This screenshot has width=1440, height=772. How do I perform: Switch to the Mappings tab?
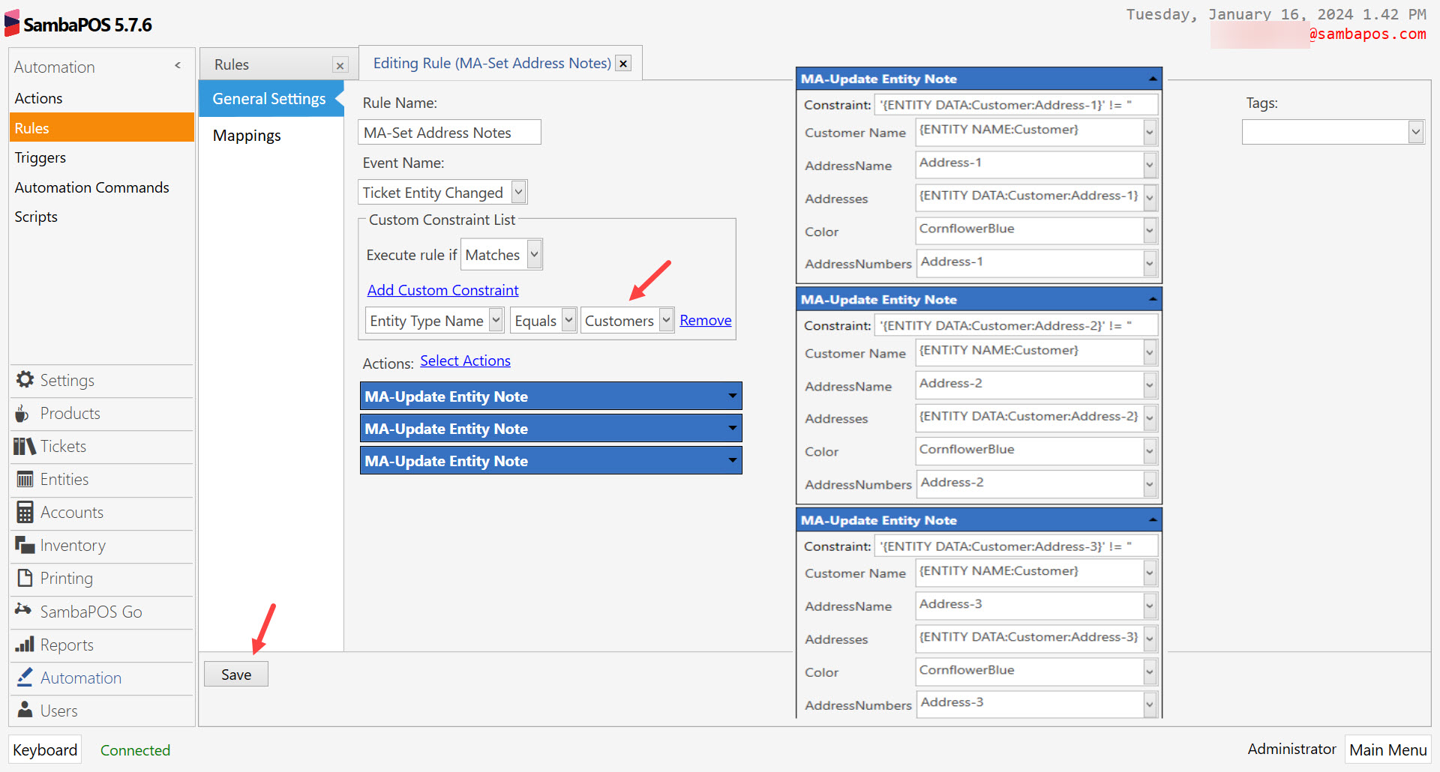(x=247, y=135)
